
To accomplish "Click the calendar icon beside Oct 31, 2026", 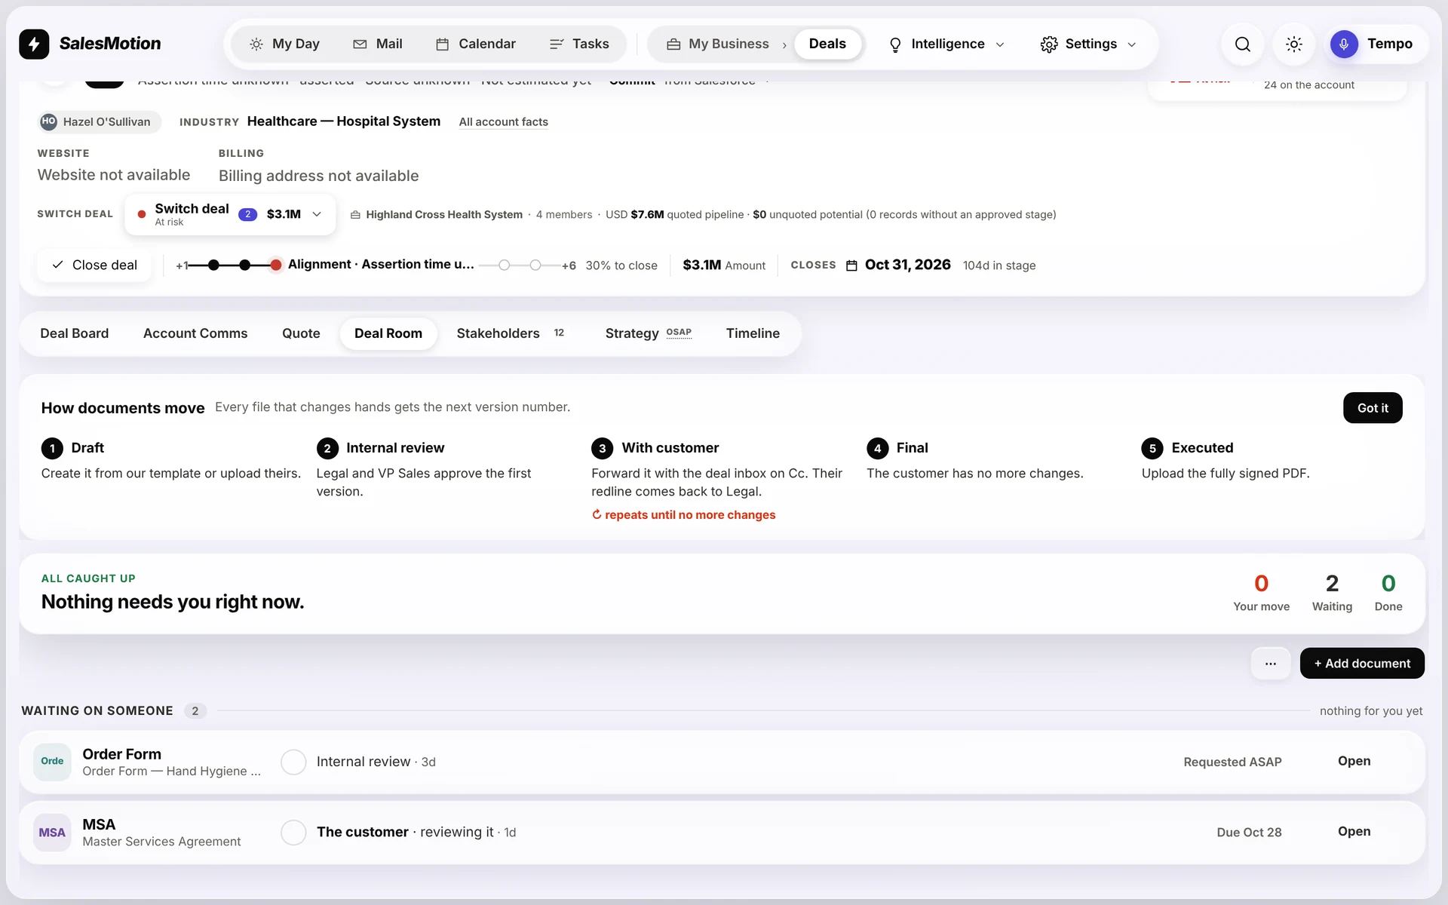I will [851, 265].
